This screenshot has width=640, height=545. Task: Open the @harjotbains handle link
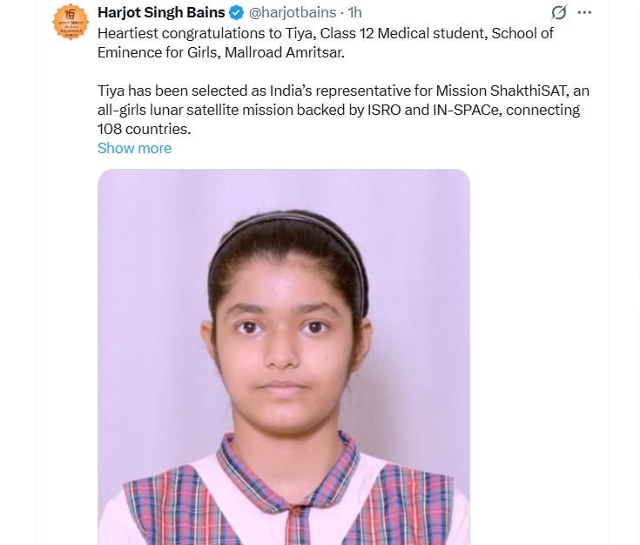pyautogui.click(x=293, y=13)
